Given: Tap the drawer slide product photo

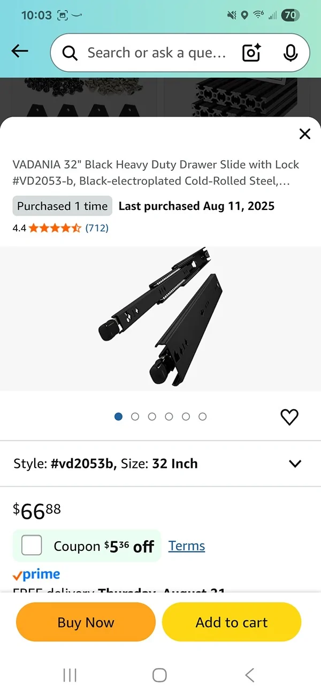Looking at the screenshot, I should click(160, 316).
